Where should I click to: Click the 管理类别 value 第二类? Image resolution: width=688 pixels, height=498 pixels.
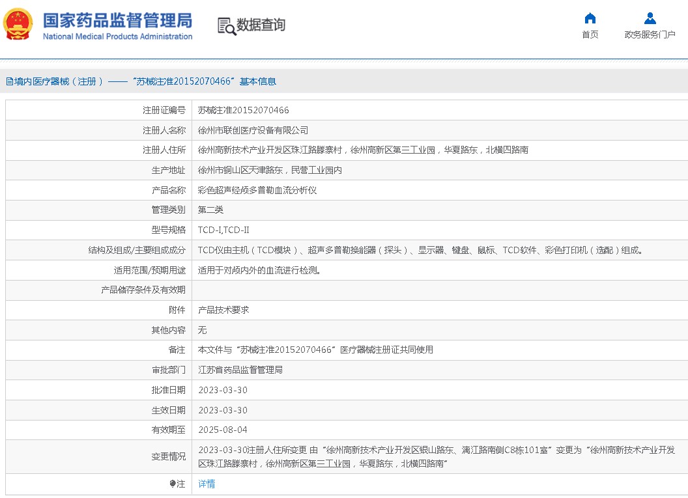(x=210, y=210)
